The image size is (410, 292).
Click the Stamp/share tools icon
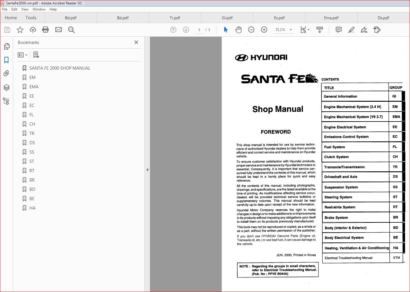(x=377, y=30)
